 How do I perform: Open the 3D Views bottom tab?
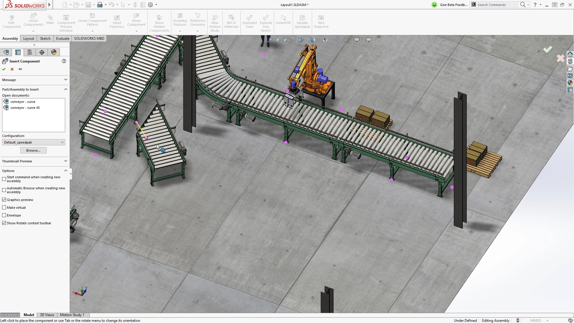pyautogui.click(x=47, y=315)
